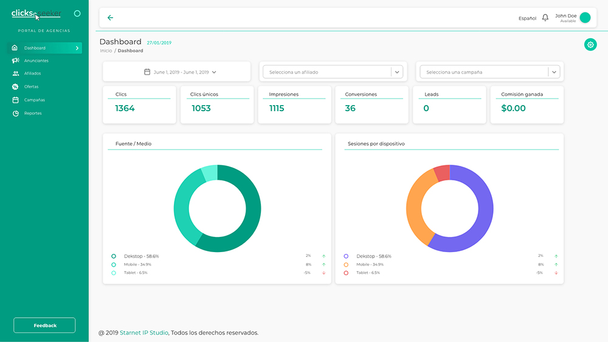Click the Campañas calendar icon in sidebar
Viewport: 608px width, 342px height.
coord(15,100)
